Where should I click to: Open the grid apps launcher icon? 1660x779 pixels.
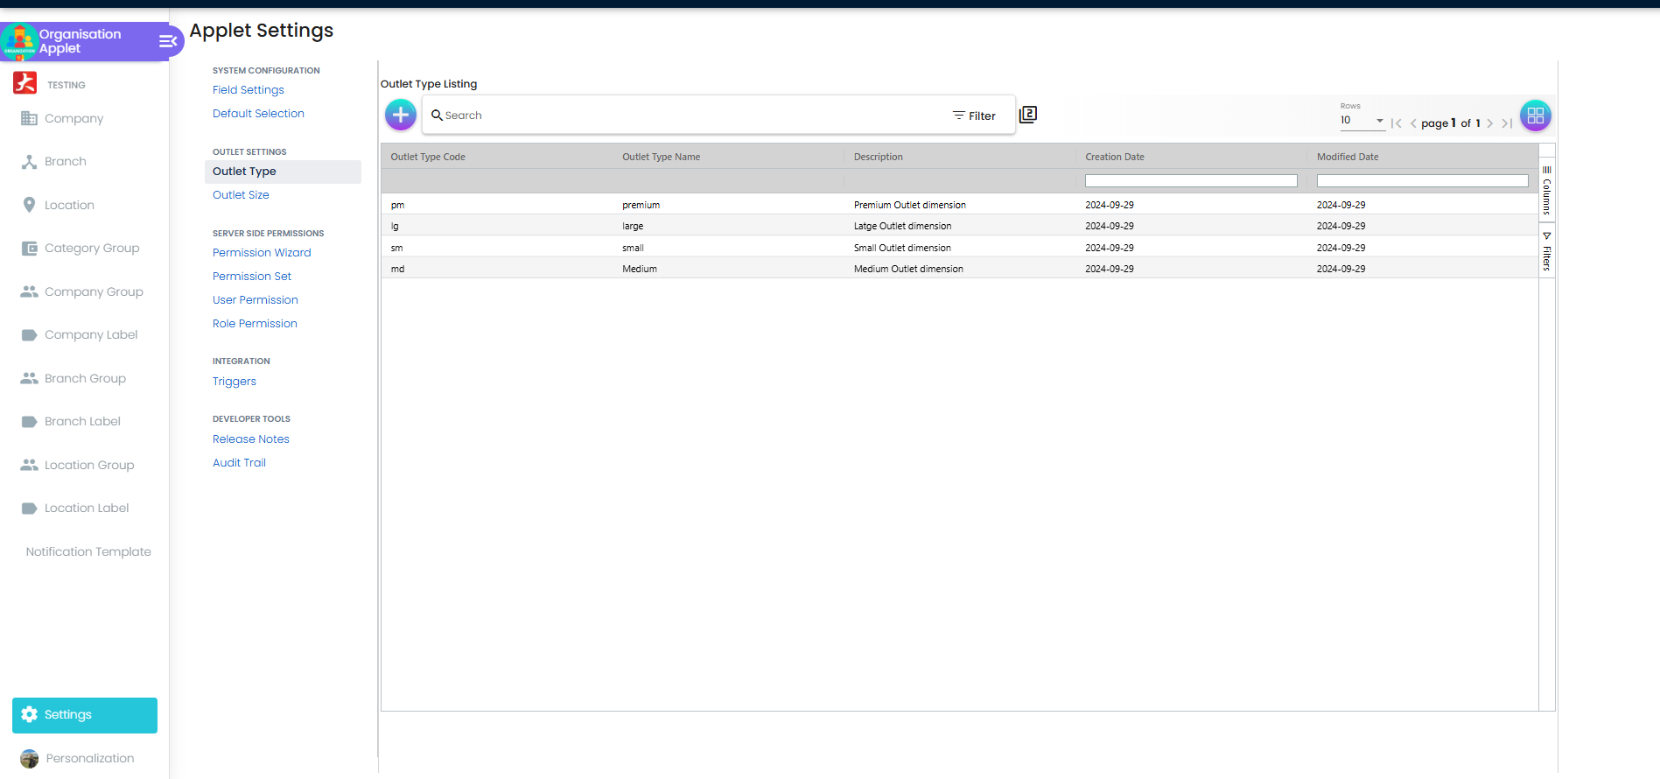click(1535, 116)
